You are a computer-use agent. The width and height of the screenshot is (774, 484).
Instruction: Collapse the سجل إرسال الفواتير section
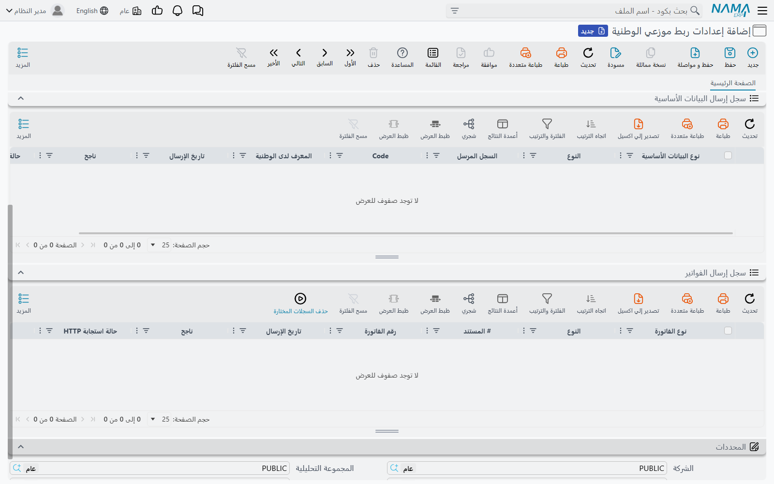click(21, 272)
